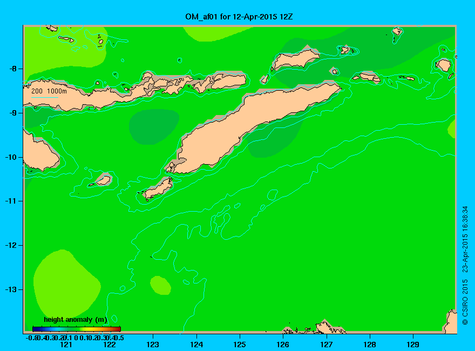
Task: Click the cyan contour legend line under "200 1000m"
Action: coord(45,98)
